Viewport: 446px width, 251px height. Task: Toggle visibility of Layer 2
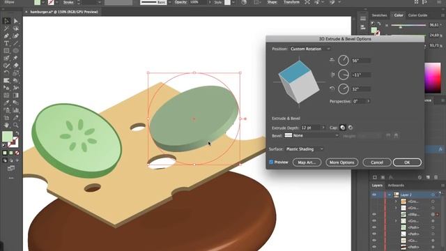(374, 195)
